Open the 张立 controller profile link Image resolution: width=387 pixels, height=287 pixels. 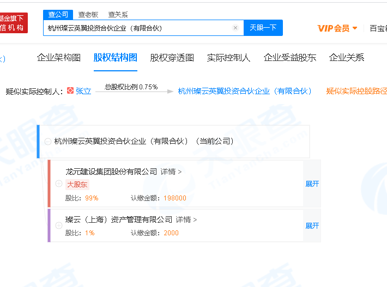click(x=83, y=91)
